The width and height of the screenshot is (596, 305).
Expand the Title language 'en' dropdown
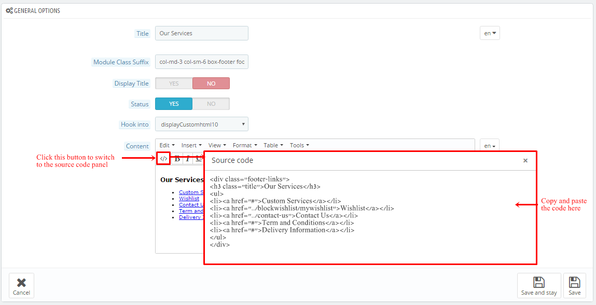490,33
